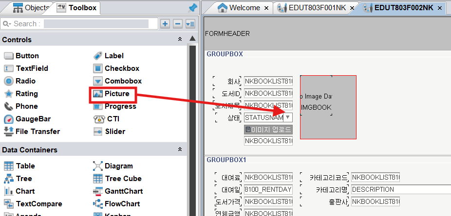Select the GanttChart container

point(118,191)
